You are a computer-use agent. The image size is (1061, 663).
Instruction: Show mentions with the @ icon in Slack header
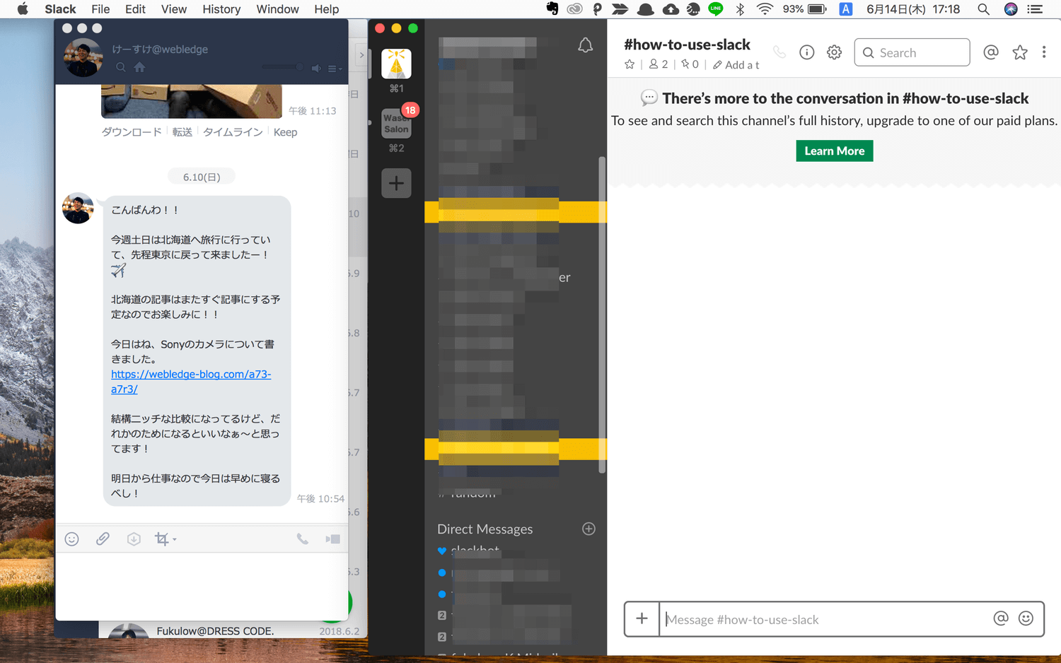point(991,52)
